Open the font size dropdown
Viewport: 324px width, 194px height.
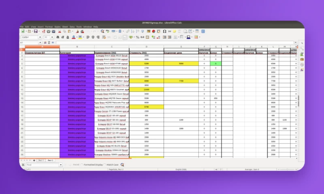pos(52,37)
